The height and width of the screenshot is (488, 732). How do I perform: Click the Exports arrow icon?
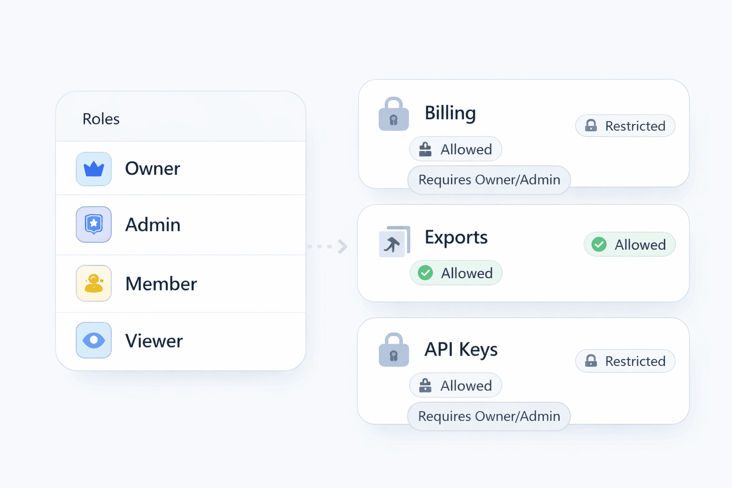(394, 242)
